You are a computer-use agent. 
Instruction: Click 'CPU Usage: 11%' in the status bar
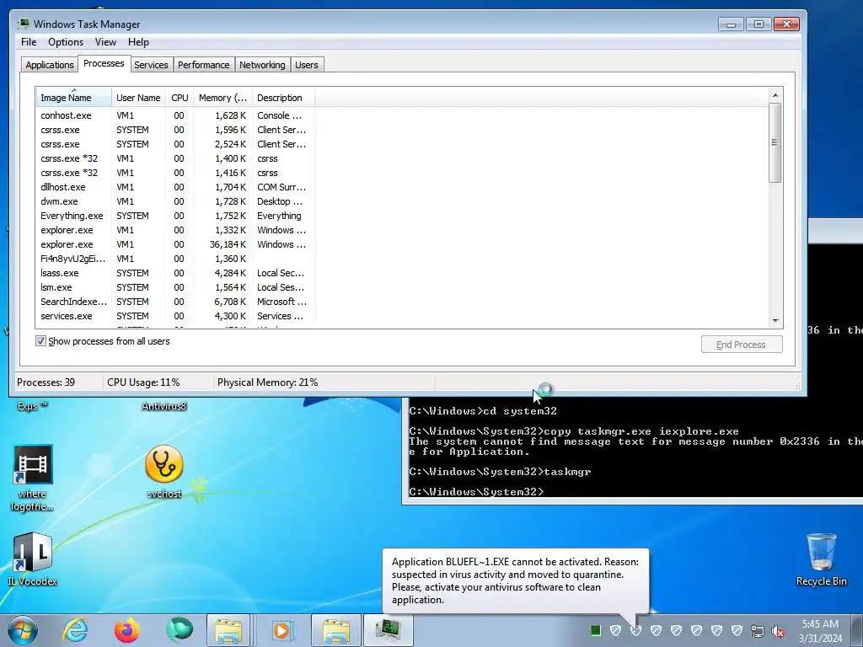point(143,382)
